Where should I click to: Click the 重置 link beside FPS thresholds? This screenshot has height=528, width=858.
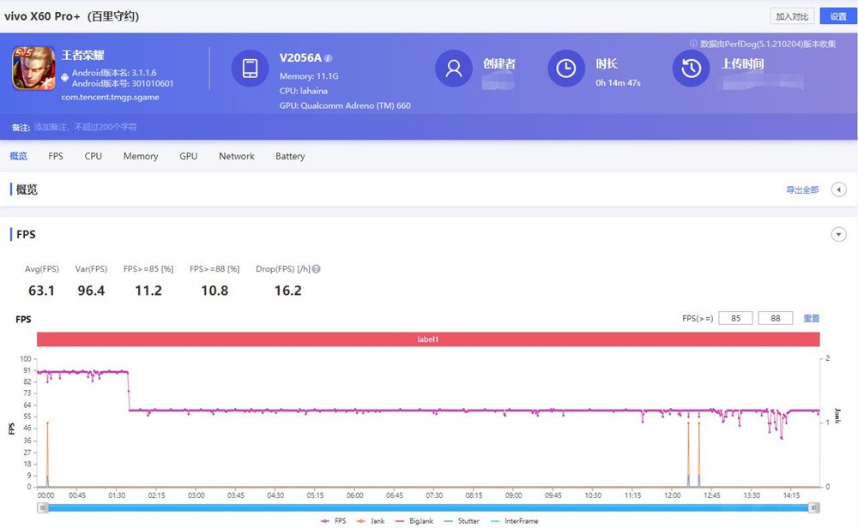pos(812,318)
